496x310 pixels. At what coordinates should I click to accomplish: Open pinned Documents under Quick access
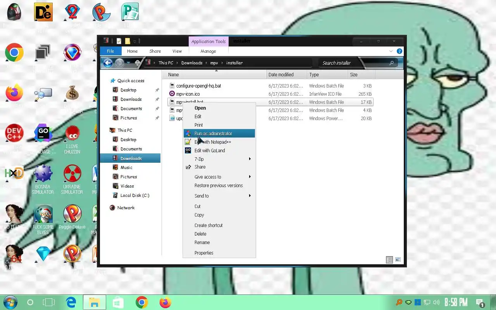[131, 108]
